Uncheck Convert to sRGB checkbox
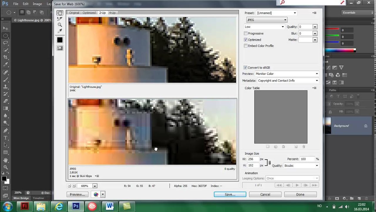The width and height of the screenshot is (376, 212). [x=246, y=68]
